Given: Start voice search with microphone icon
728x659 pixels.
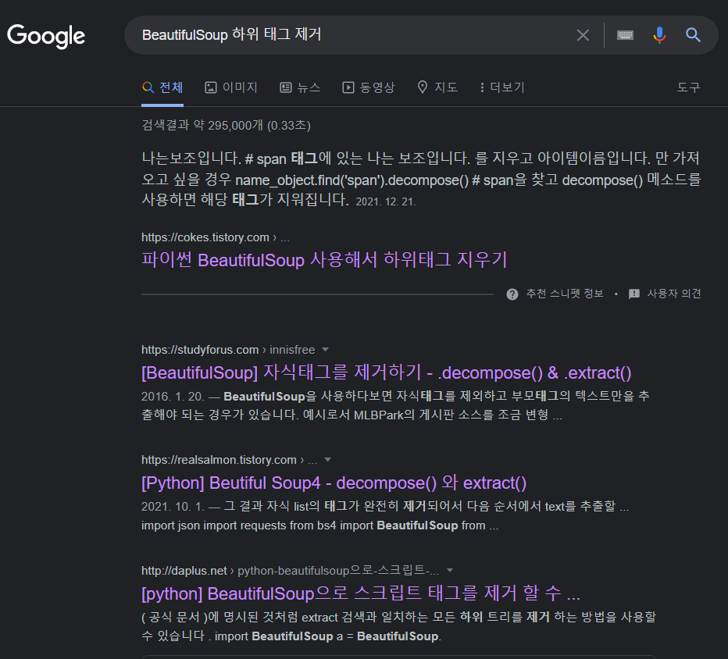Looking at the screenshot, I should pos(658,35).
